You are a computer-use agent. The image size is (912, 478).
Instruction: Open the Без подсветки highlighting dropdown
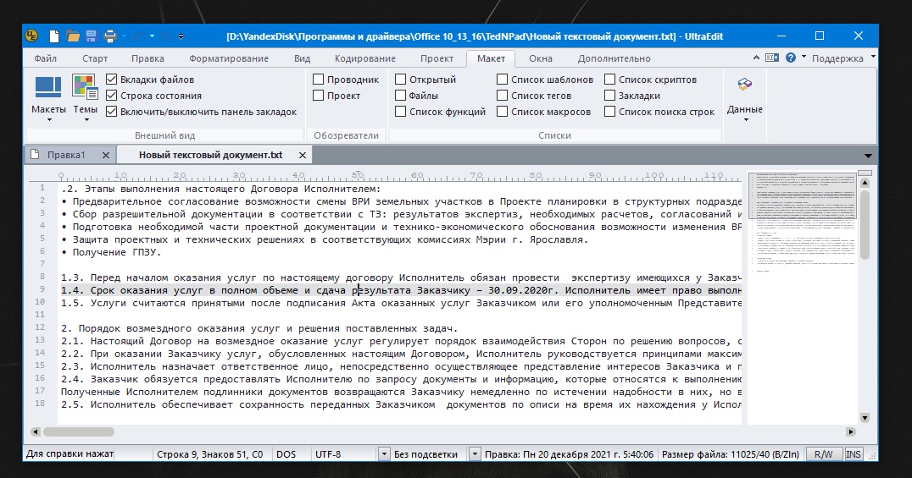pos(475,454)
